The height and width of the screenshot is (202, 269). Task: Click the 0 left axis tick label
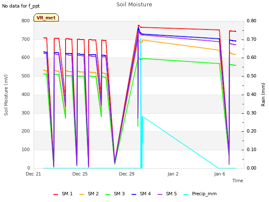[x=29, y=168]
